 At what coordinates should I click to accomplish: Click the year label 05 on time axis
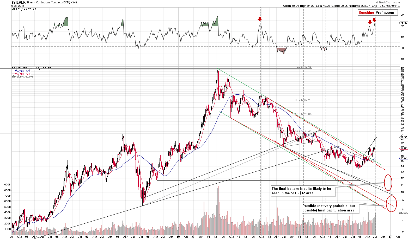(x=27, y=237)
